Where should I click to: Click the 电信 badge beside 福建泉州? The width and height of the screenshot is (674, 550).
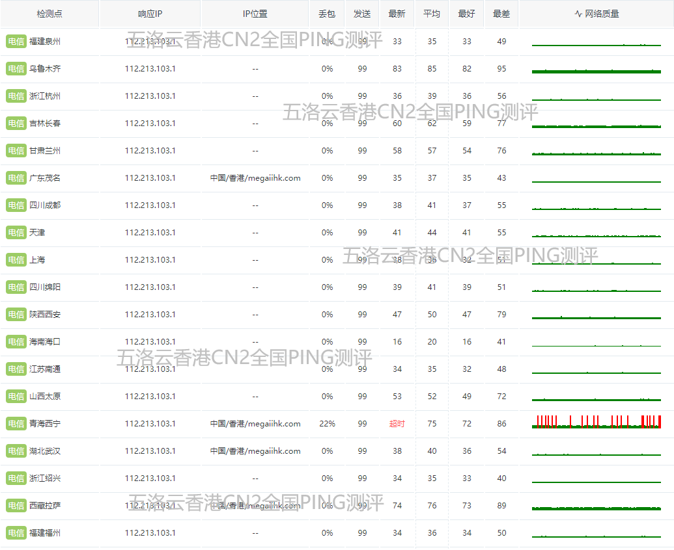coord(16,42)
